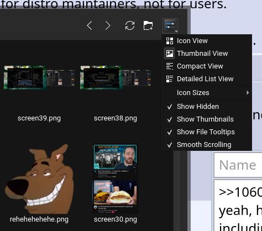
Task: Click the Detailed List View icon
Action: pyautogui.click(x=170, y=79)
